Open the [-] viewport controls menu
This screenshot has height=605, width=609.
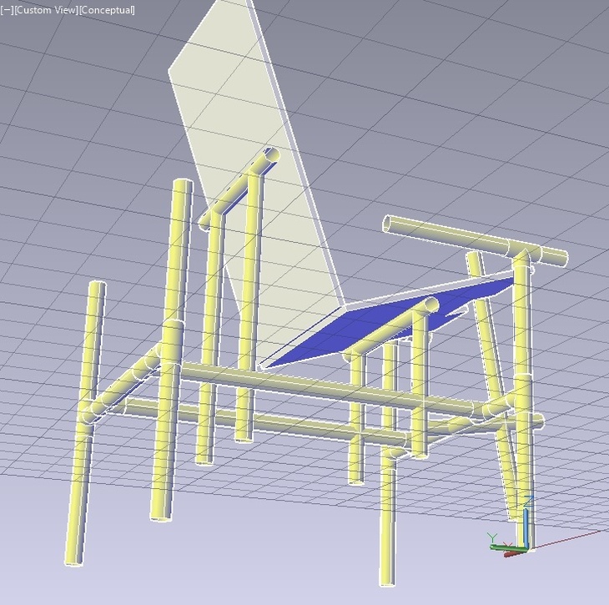7,10
